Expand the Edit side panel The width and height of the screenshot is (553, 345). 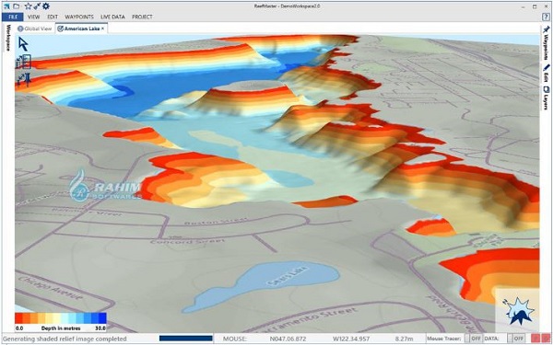coord(546,73)
